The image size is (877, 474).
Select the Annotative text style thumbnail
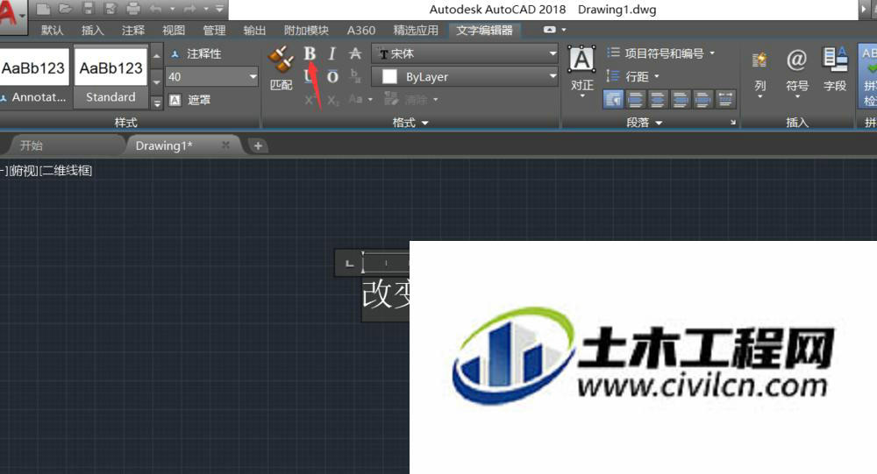pyautogui.click(x=33, y=76)
